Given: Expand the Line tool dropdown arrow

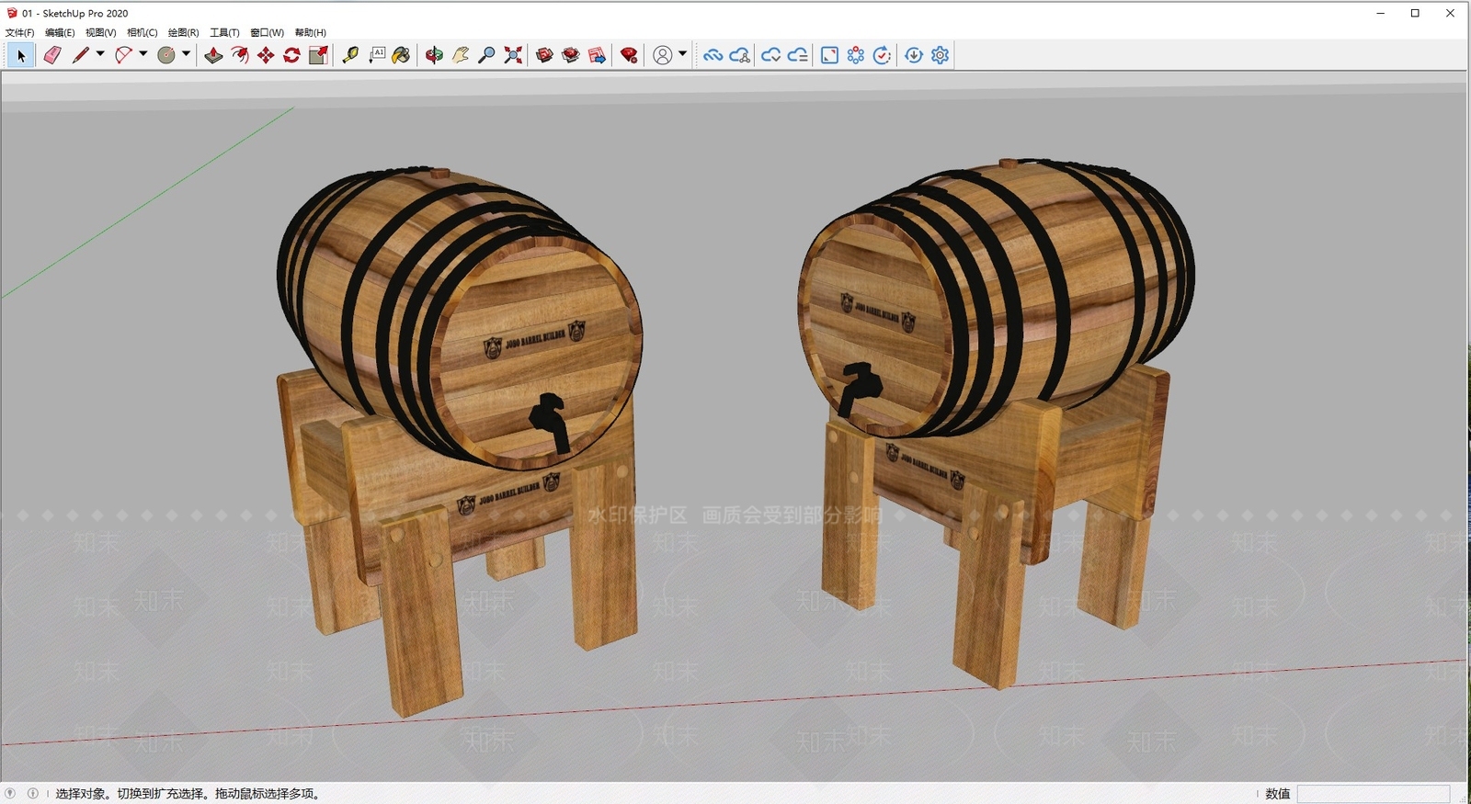Looking at the screenshot, I should click(x=100, y=54).
